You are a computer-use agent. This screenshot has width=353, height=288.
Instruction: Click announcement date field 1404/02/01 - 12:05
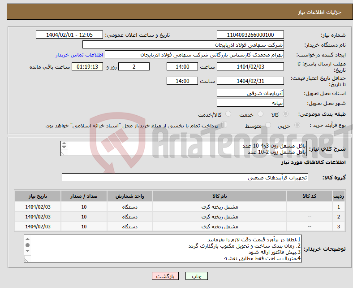click(69, 35)
